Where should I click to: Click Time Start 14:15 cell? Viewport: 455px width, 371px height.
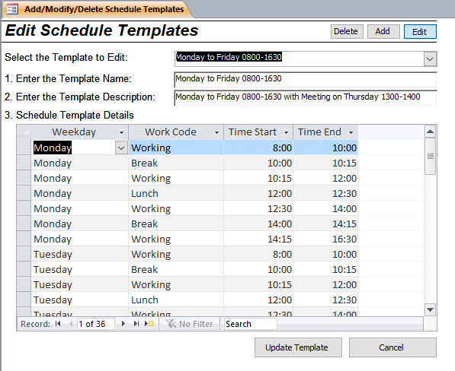pos(258,239)
